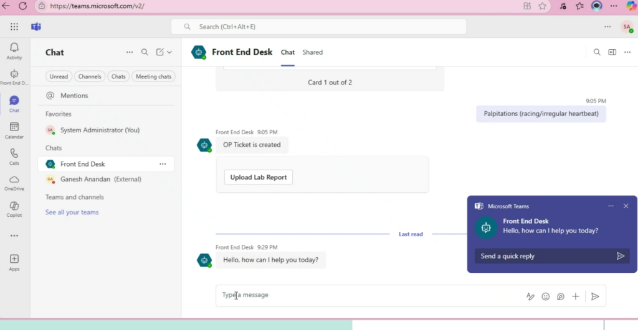The width and height of the screenshot is (638, 330).
Task: Open search in this conversation
Action: tap(597, 52)
